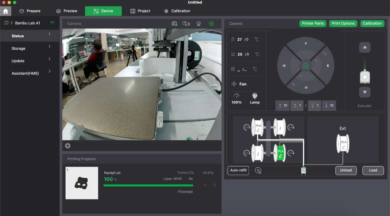Stop the camera stream recording button
The width and height of the screenshot is (390, 216).
click(x=68, y=146)
